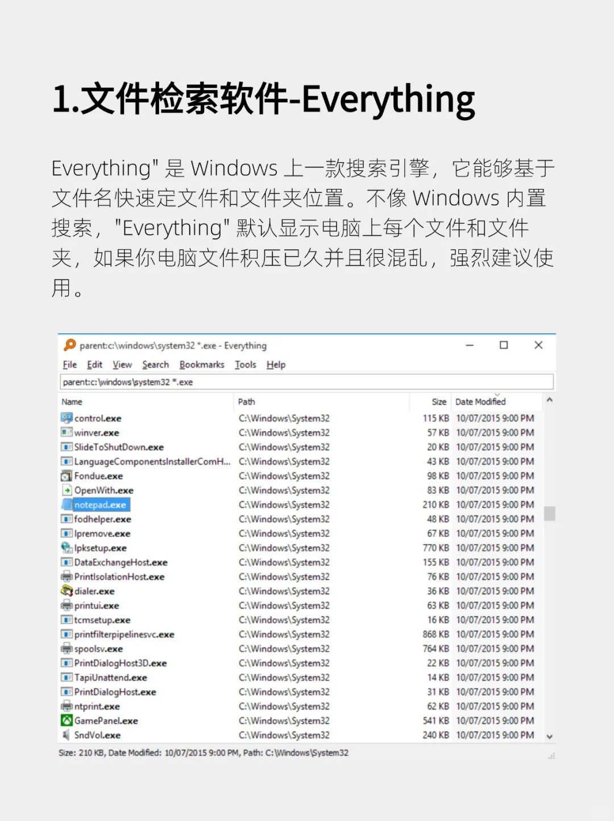
Task: Click the highlighted notepad.exe name
Action: tap(100, 505)
